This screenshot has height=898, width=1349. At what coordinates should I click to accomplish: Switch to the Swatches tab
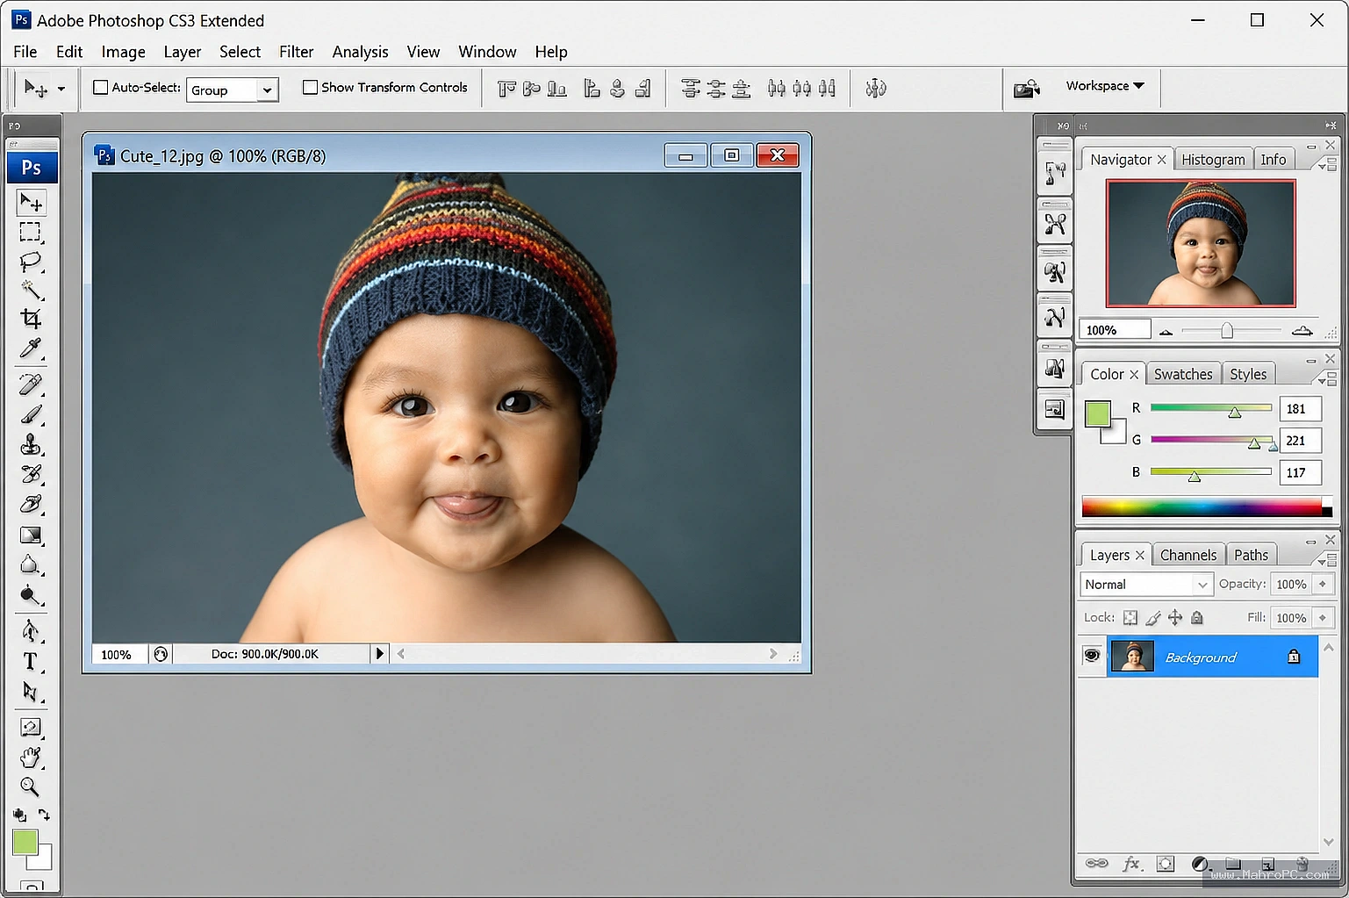click(1183, 374)
